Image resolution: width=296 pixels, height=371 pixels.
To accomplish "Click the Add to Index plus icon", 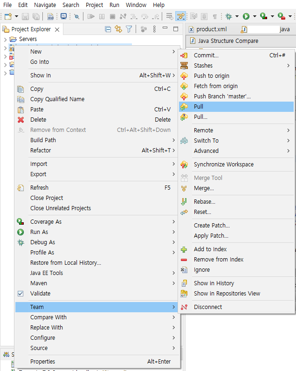I will [x=184, y=249].
